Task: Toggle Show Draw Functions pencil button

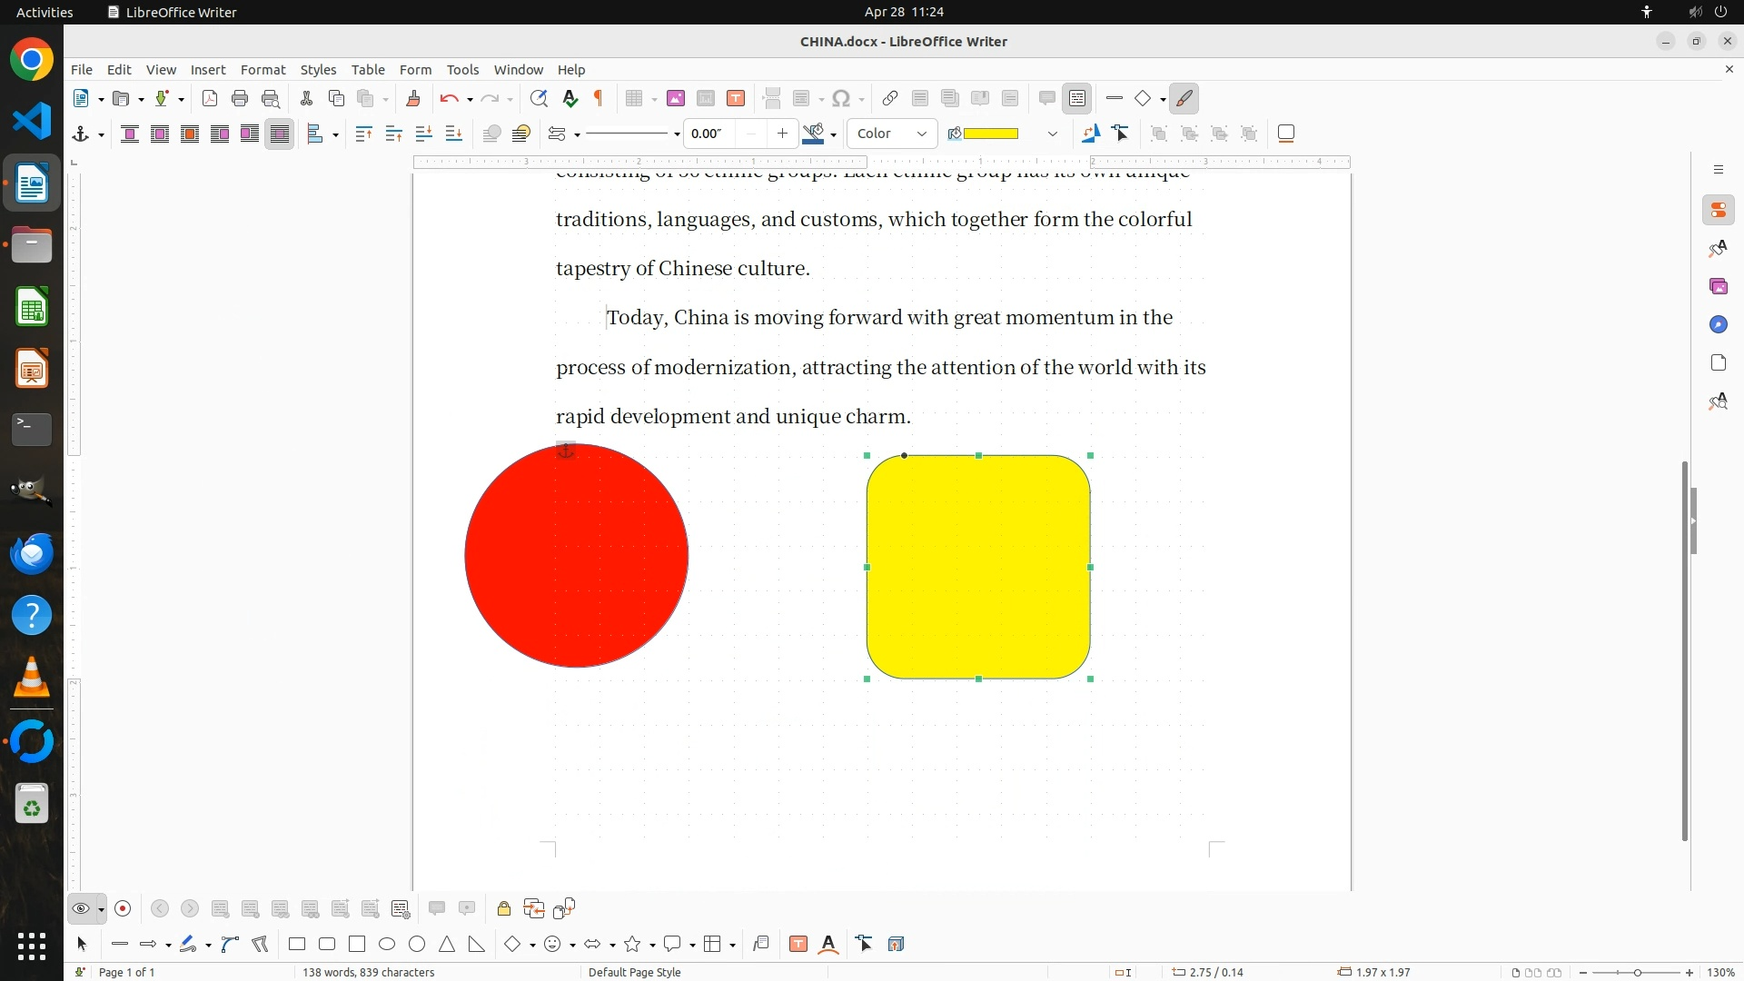Action: [1184, 98]
